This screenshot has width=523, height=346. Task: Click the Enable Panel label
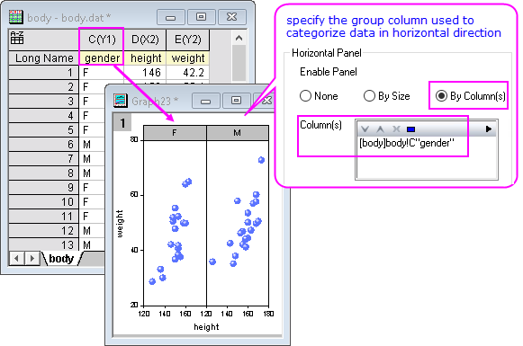[x=329, y=72]
